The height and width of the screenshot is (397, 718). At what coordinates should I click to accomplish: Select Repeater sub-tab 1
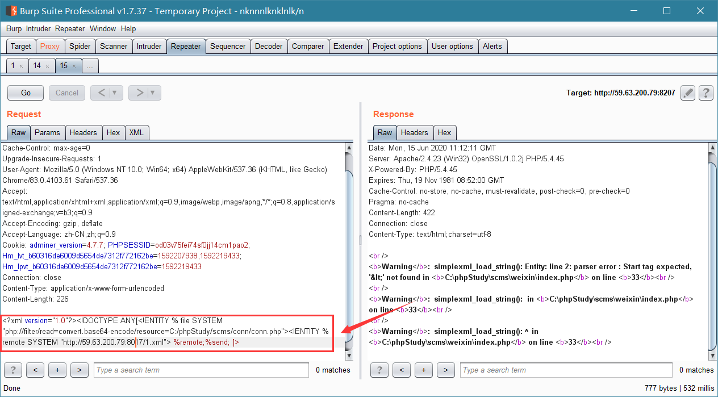(16, 66)
